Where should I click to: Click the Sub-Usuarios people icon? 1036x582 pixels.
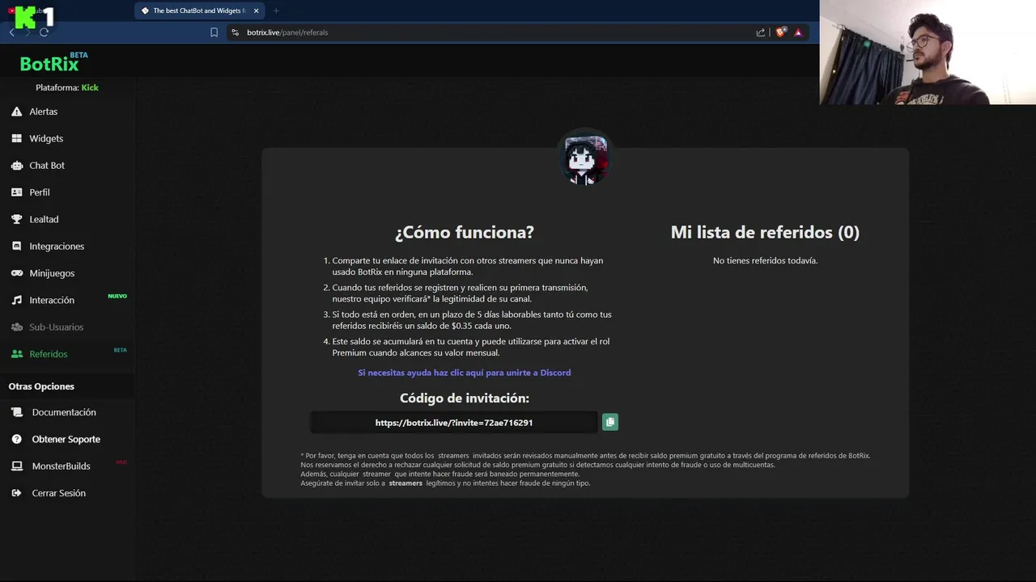16,327
